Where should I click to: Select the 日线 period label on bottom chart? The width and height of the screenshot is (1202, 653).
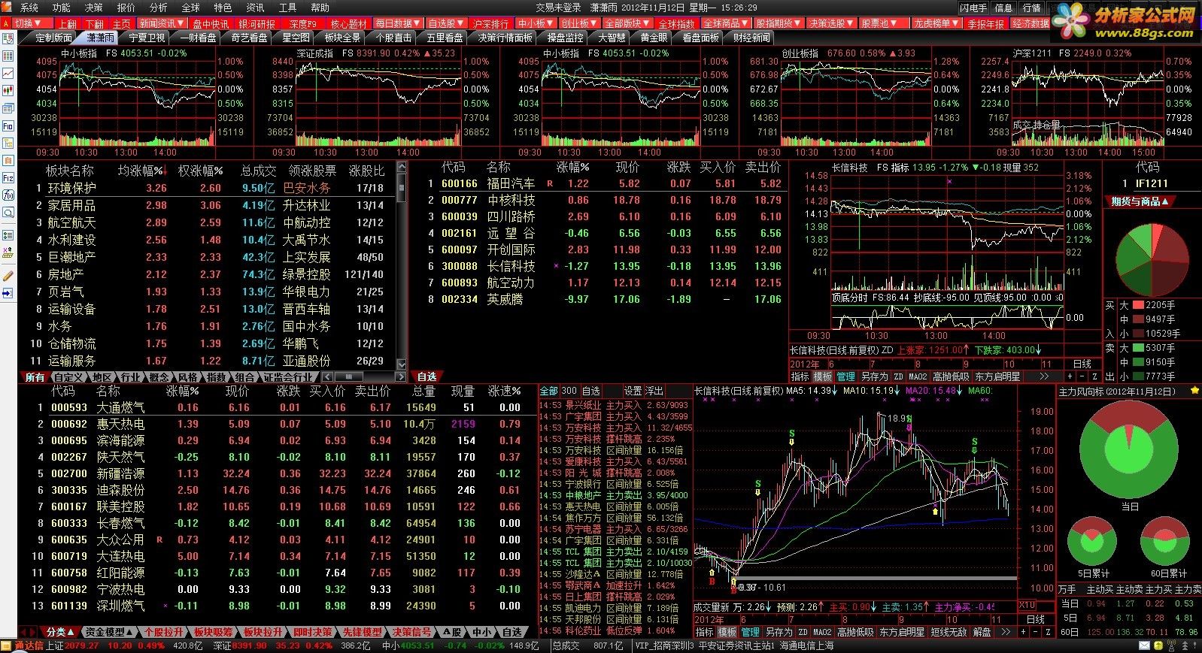click(x=1036, y=619)
